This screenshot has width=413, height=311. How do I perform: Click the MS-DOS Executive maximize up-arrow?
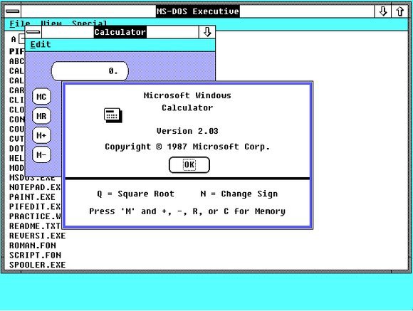(x=400, y=11)
